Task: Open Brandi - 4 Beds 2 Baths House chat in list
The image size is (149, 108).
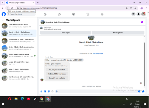Action: click(19, 33)
